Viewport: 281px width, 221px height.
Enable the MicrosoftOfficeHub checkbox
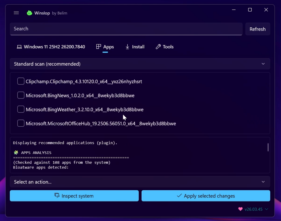(x=21, y=123)
